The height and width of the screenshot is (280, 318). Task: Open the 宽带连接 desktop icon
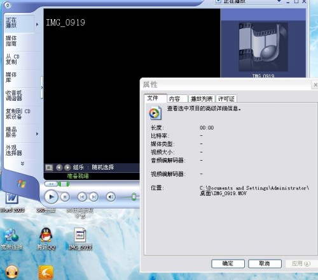pyautogui.click(x=12, y=239)
